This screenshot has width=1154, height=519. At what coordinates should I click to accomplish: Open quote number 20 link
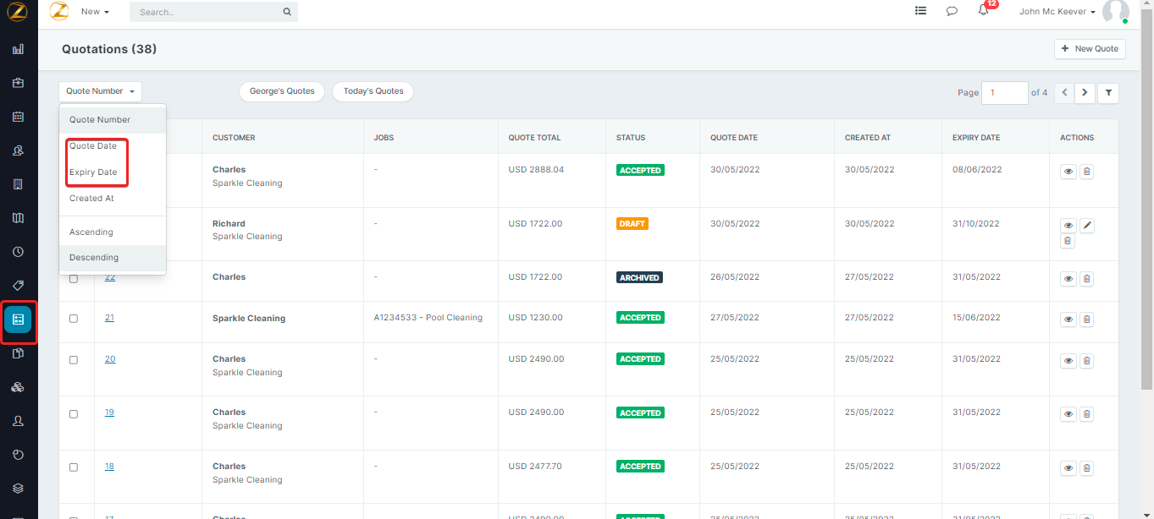(x=110, y=359)
